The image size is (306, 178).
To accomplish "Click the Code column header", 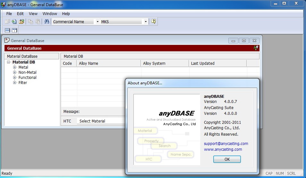I will click(x=69, y=63).
